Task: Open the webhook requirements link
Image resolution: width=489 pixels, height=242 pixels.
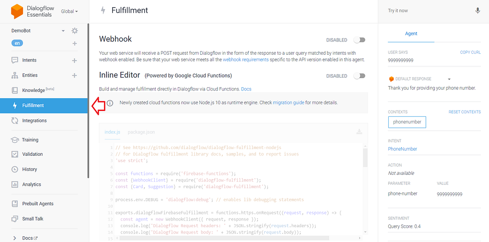Action: (246, 60)
